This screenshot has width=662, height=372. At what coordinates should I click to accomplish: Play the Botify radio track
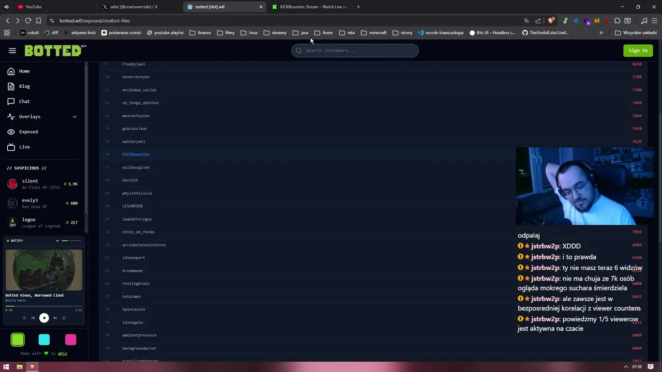44,318
